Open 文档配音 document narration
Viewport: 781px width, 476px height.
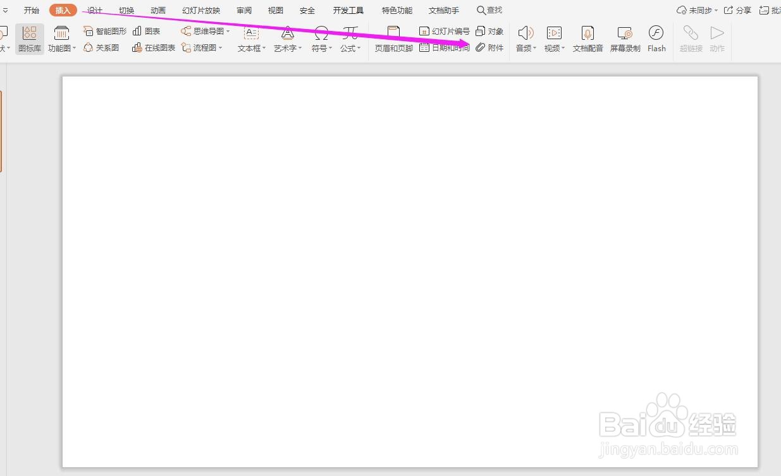coord(588,39)
